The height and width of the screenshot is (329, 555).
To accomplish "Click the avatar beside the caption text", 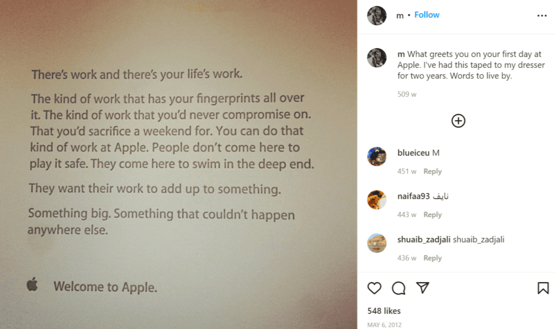I will click(377, 56).
